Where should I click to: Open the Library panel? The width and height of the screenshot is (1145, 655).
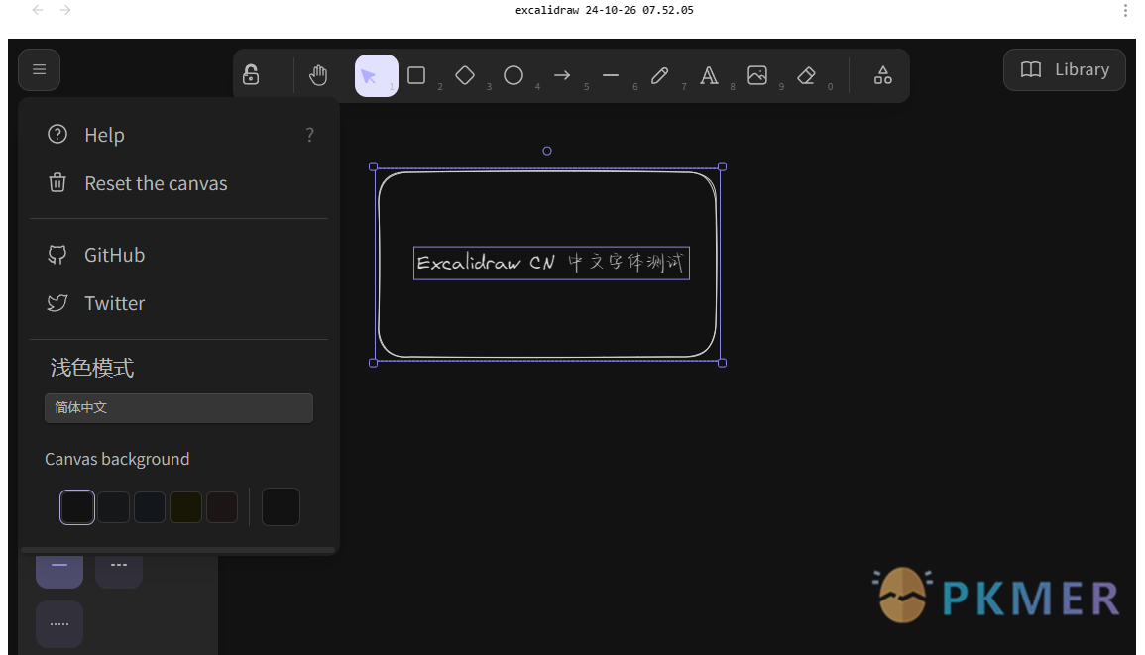point(1065,70)
